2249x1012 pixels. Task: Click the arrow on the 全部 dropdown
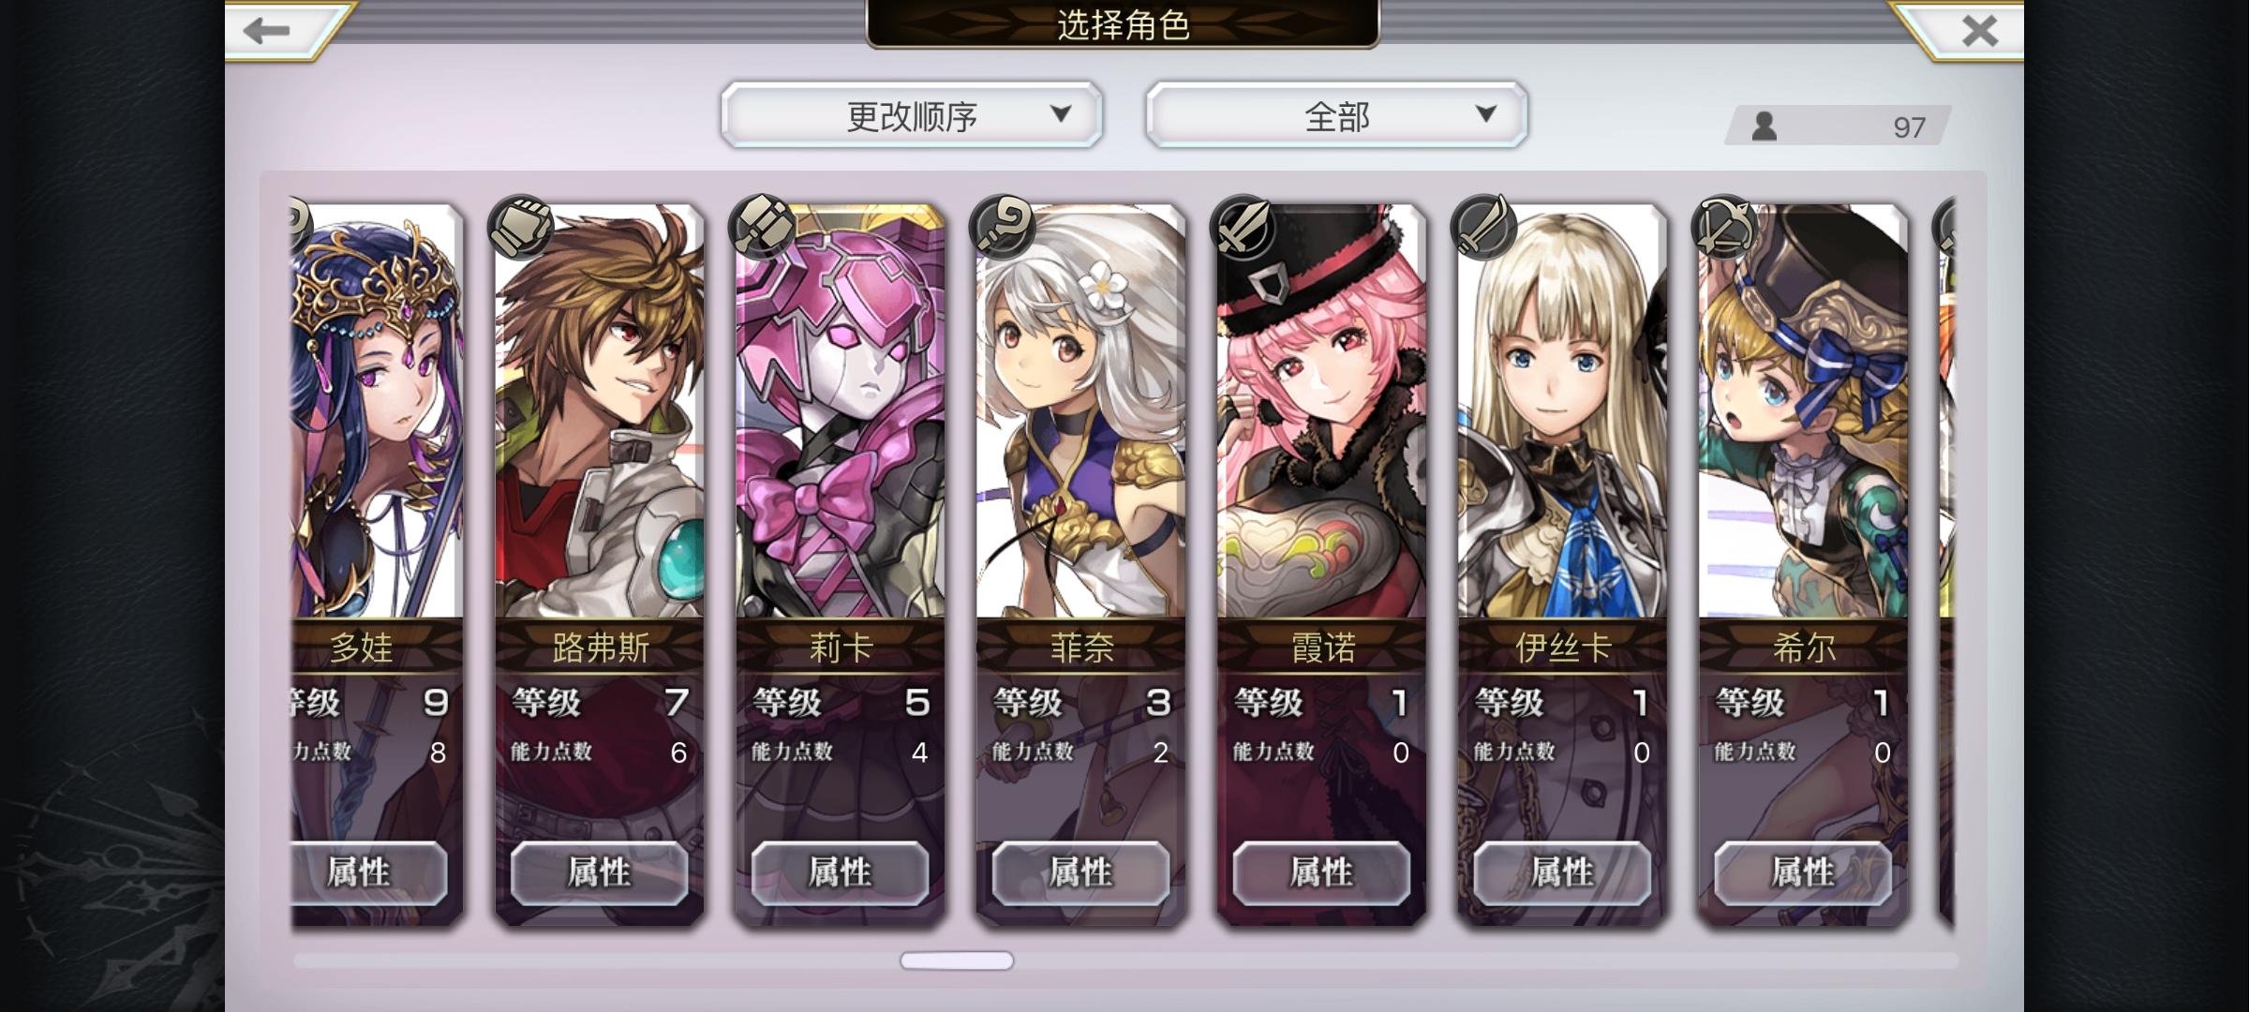[x=1485, y=114]
